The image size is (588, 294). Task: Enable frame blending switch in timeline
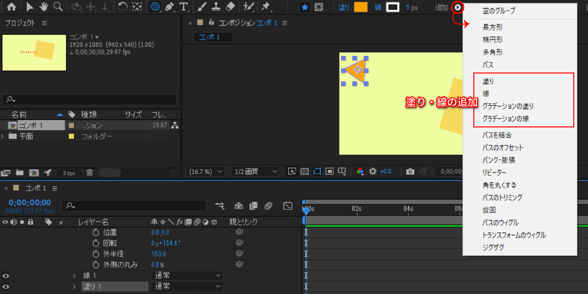pos(253,205)
